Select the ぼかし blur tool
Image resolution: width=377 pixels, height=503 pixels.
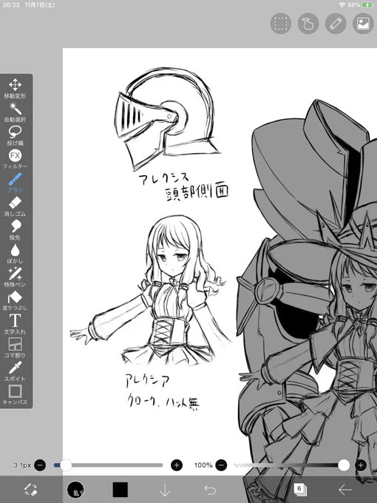pyautogui.click(x=15, y=253)
